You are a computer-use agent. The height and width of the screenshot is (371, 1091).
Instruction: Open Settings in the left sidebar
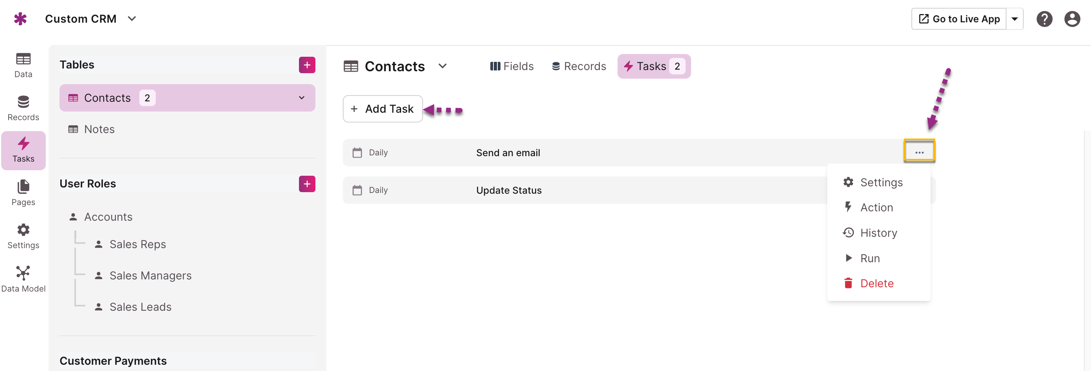click(x=23, y=236)
